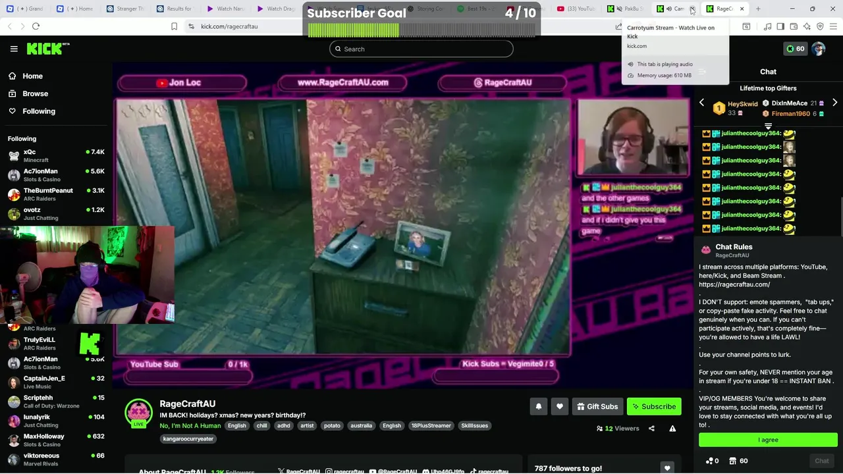The image size is (843, 474).
Task: Show previous top gifters with left arrow
Action: 701,103
